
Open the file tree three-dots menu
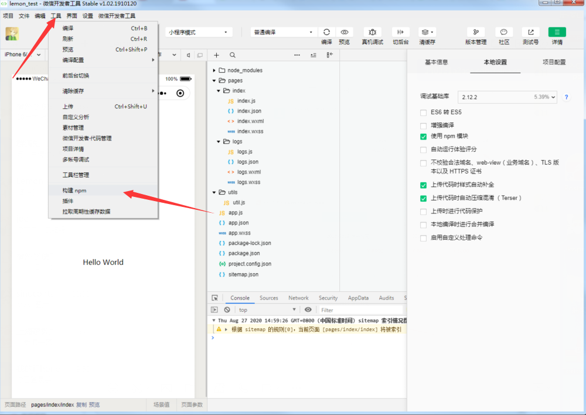297,55
